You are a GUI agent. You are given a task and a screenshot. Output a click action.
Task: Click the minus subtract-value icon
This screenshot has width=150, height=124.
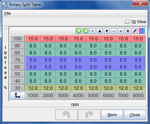click(114, 31)
